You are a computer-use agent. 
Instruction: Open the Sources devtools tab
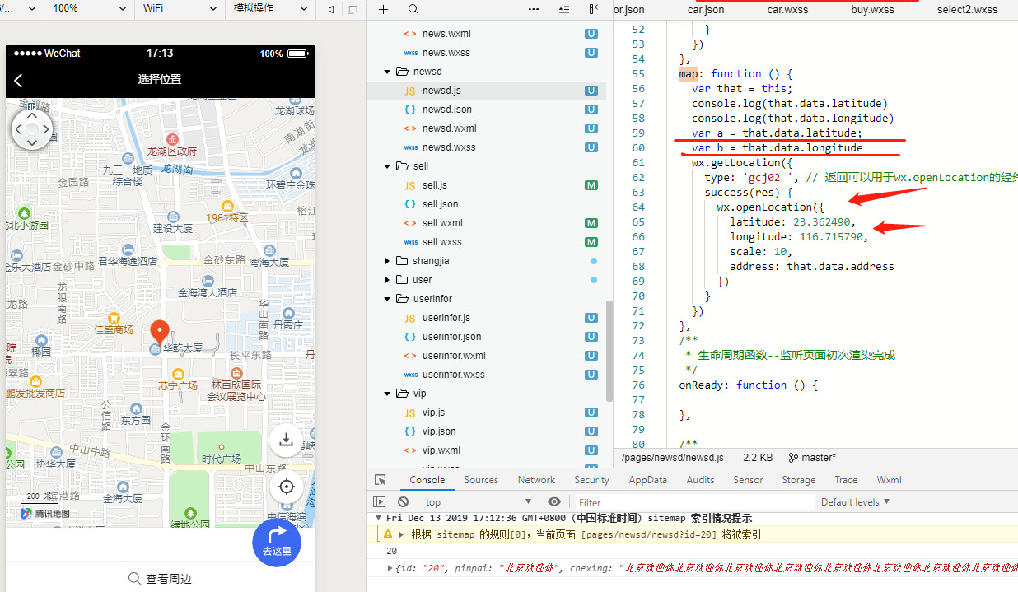pos(481,480)
